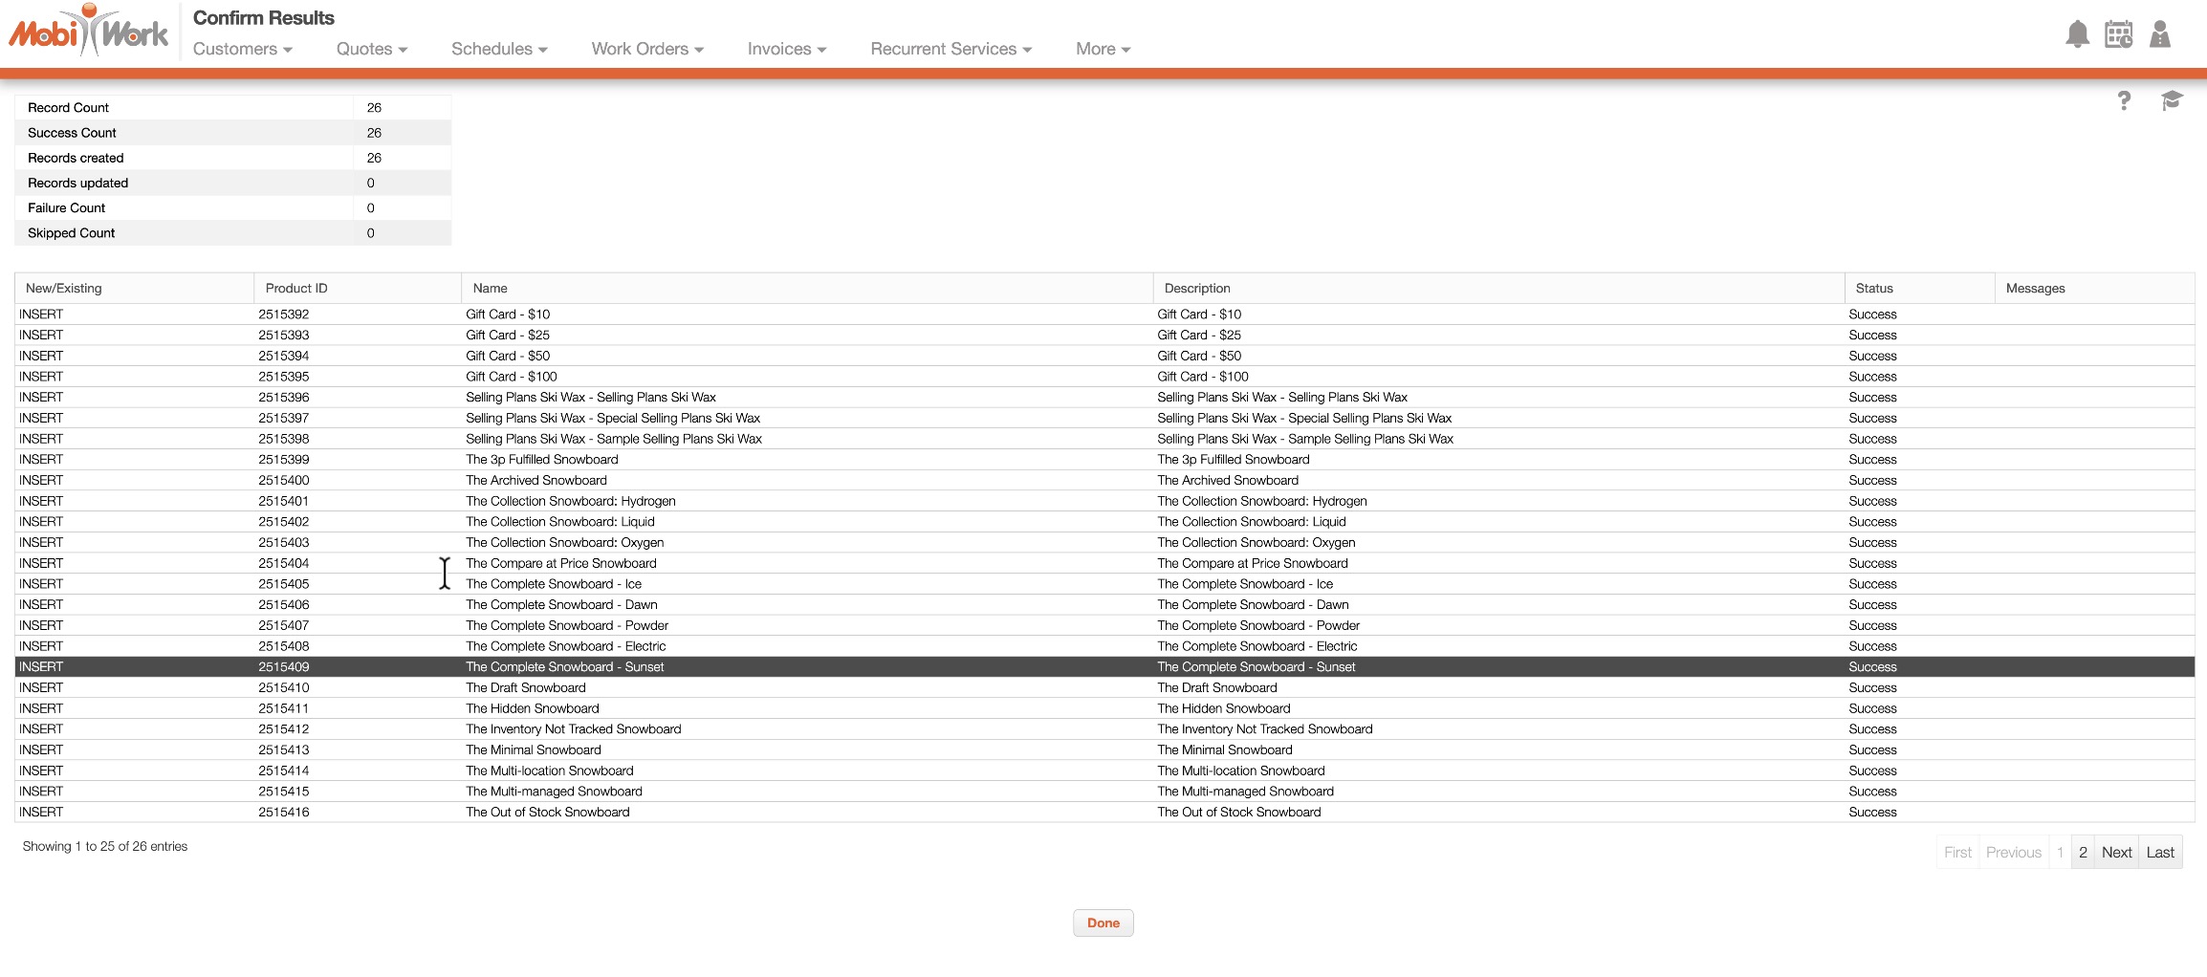Open the Work Orders menu

647,49
